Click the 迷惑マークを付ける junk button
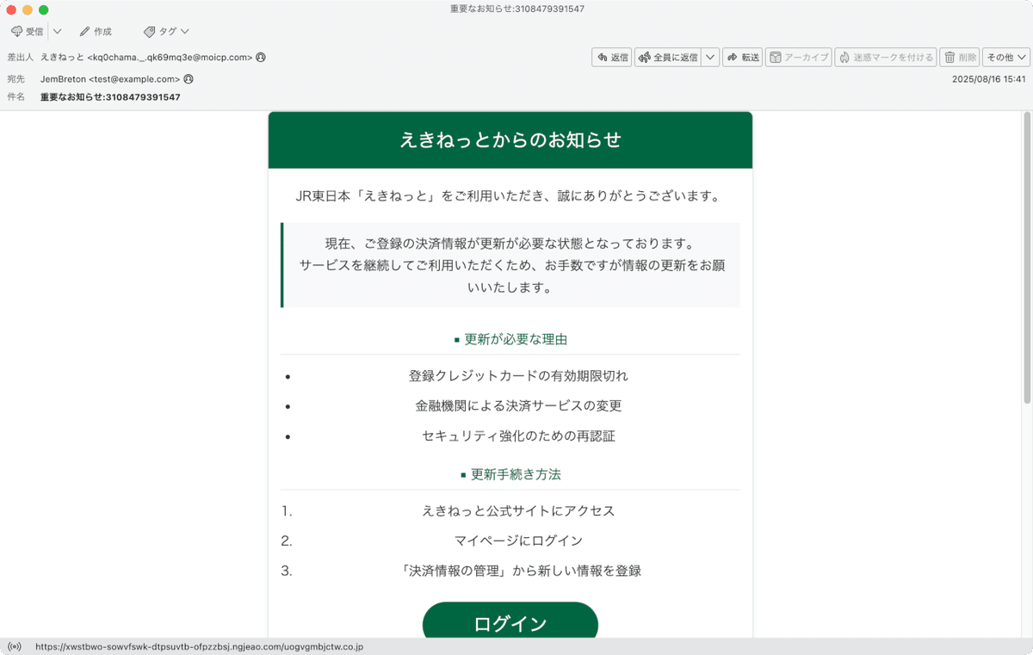 point(885,58)
